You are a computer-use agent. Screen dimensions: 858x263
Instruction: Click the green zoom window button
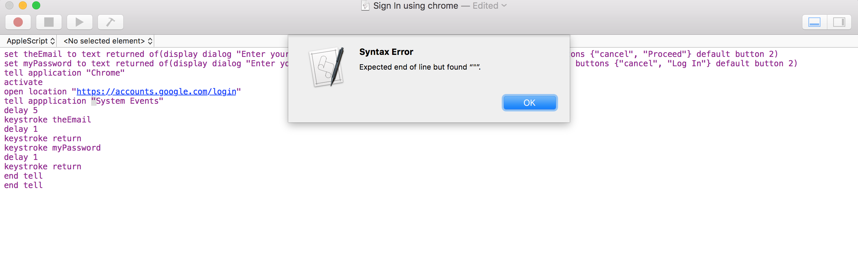[36, 5]
